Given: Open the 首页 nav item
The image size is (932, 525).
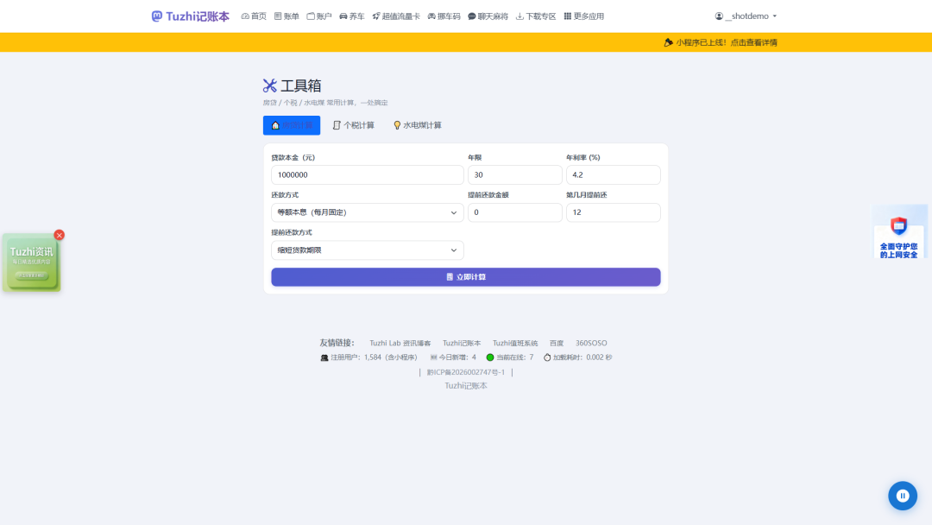Looking at the screenshot, I should tap(254, 16).
